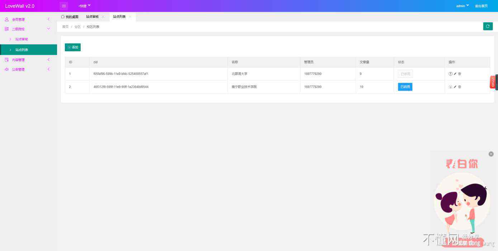Open the admin user dropdown
This screenshot has width=498, height=251.
(x=463, y=6)
